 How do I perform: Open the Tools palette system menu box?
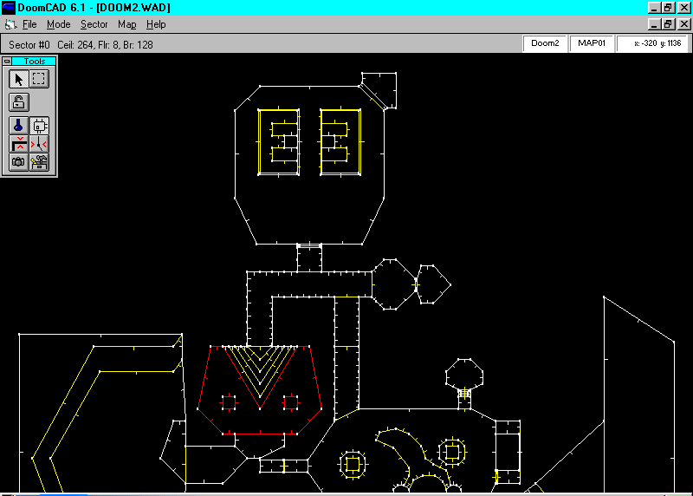pyautogui.click(x=7, y=61)
